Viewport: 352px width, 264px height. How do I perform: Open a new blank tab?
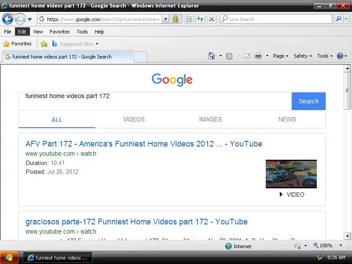pyautogui.click(x=140, y=57)
